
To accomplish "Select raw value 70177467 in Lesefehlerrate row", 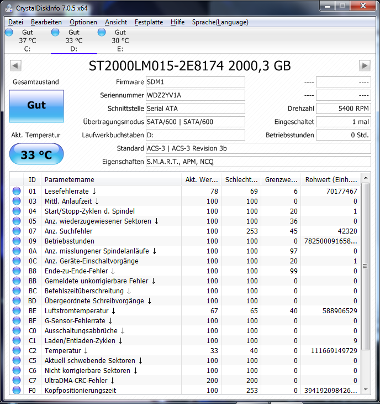I will (341, 191).
